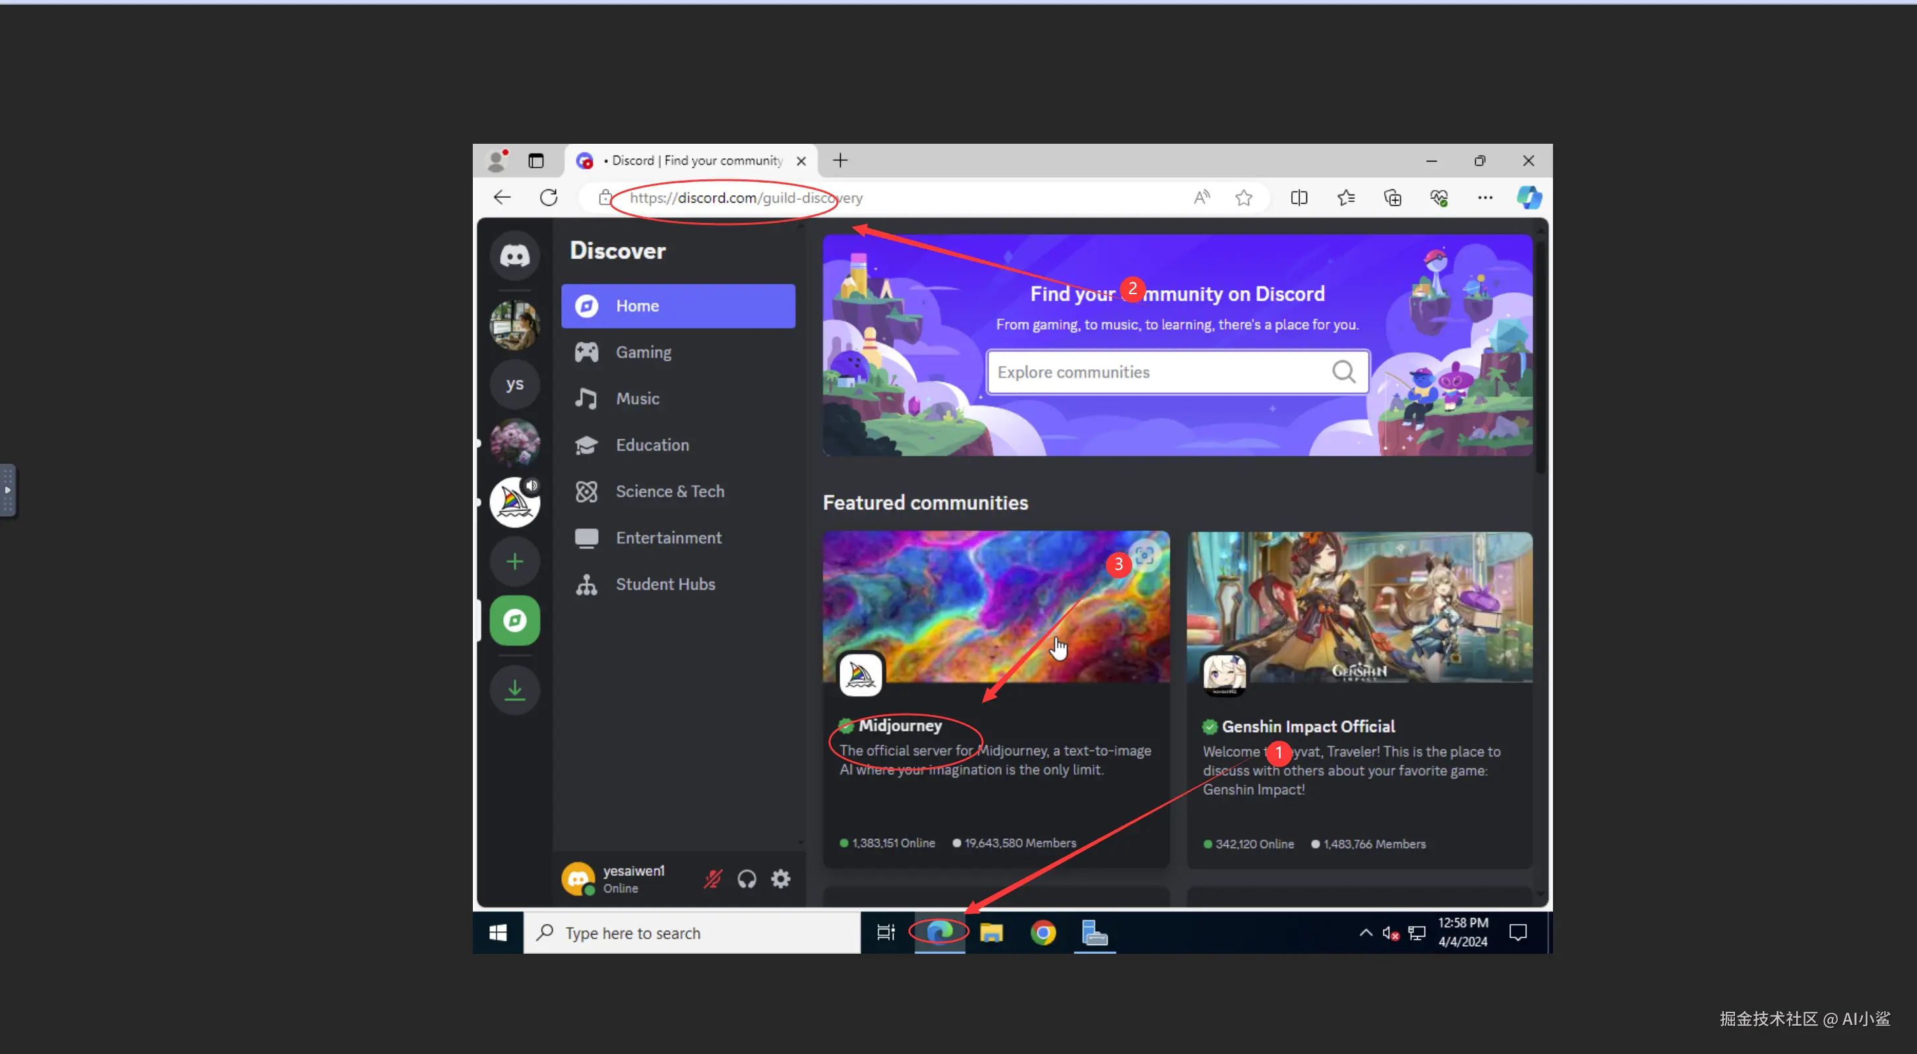Image resolution: width=1917 pixels, height=1054 pixels.
Task: Click the Add a Server plus icon
Action: click(514, 561)
